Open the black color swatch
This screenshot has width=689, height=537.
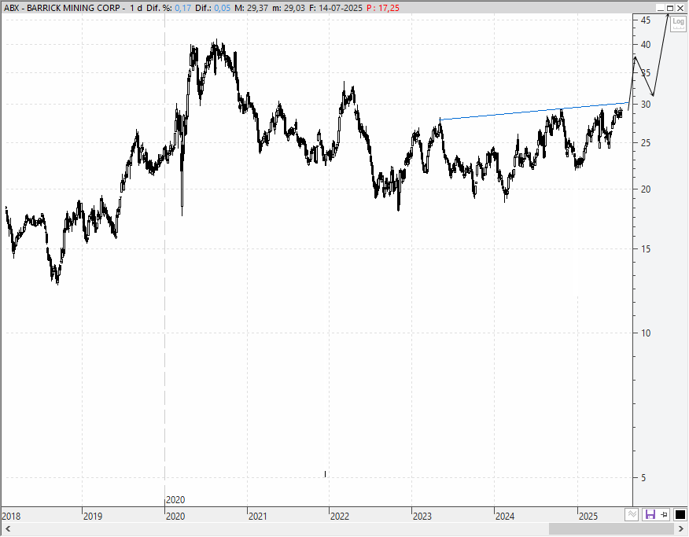point(680,515)
